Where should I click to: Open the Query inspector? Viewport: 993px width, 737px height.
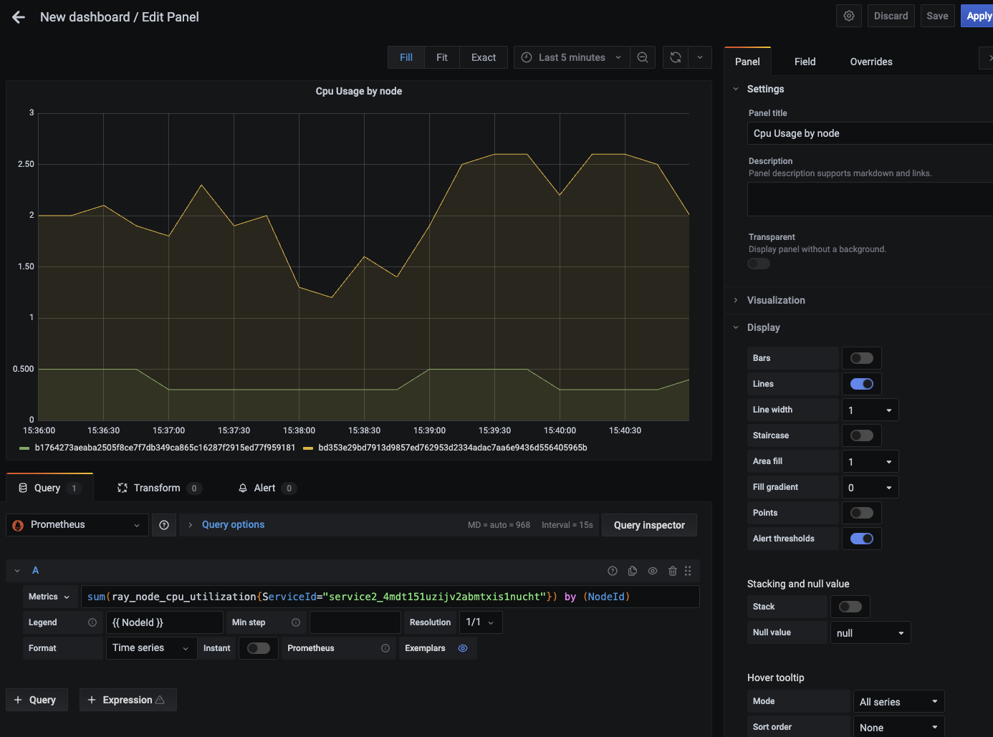(x=649, y=525)
